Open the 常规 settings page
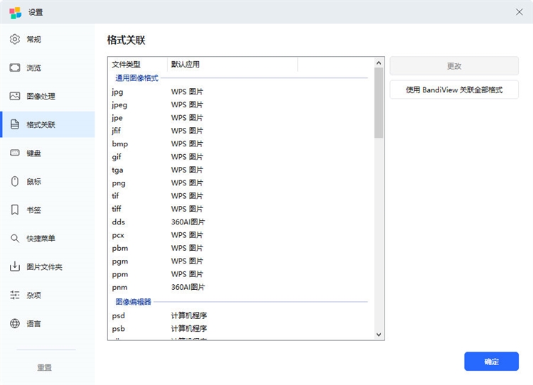Screen dimensions: 533x385 48,39
